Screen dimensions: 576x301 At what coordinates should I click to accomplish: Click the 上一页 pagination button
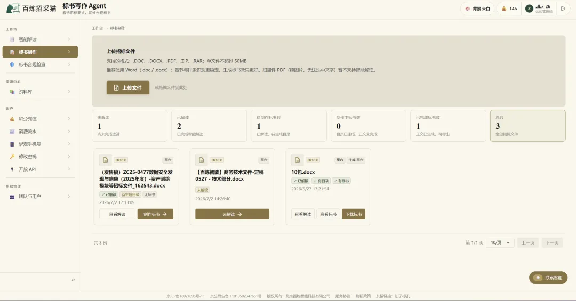tap(528, 242)
